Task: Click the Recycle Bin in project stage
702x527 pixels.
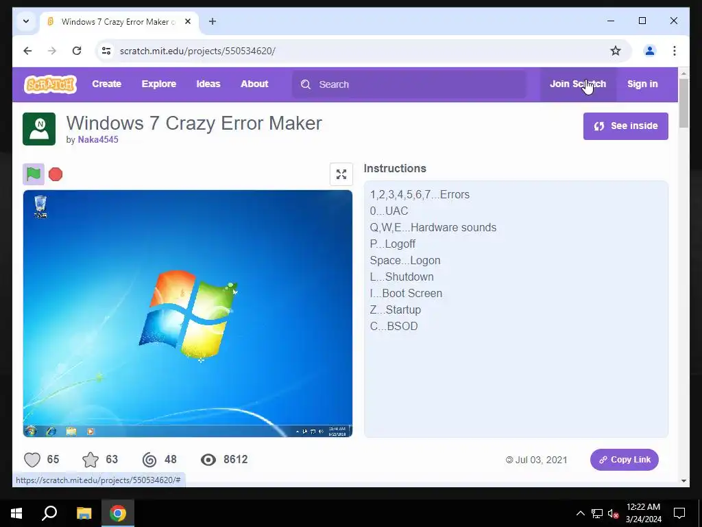Action: click(x=40, y=207)
